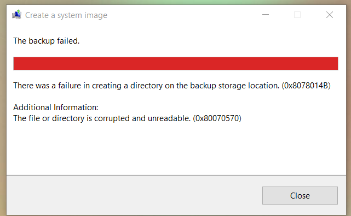Click the empty title bar area
Image resolution: width=351 pixels, height=216 pixels.
click(183, 15)
